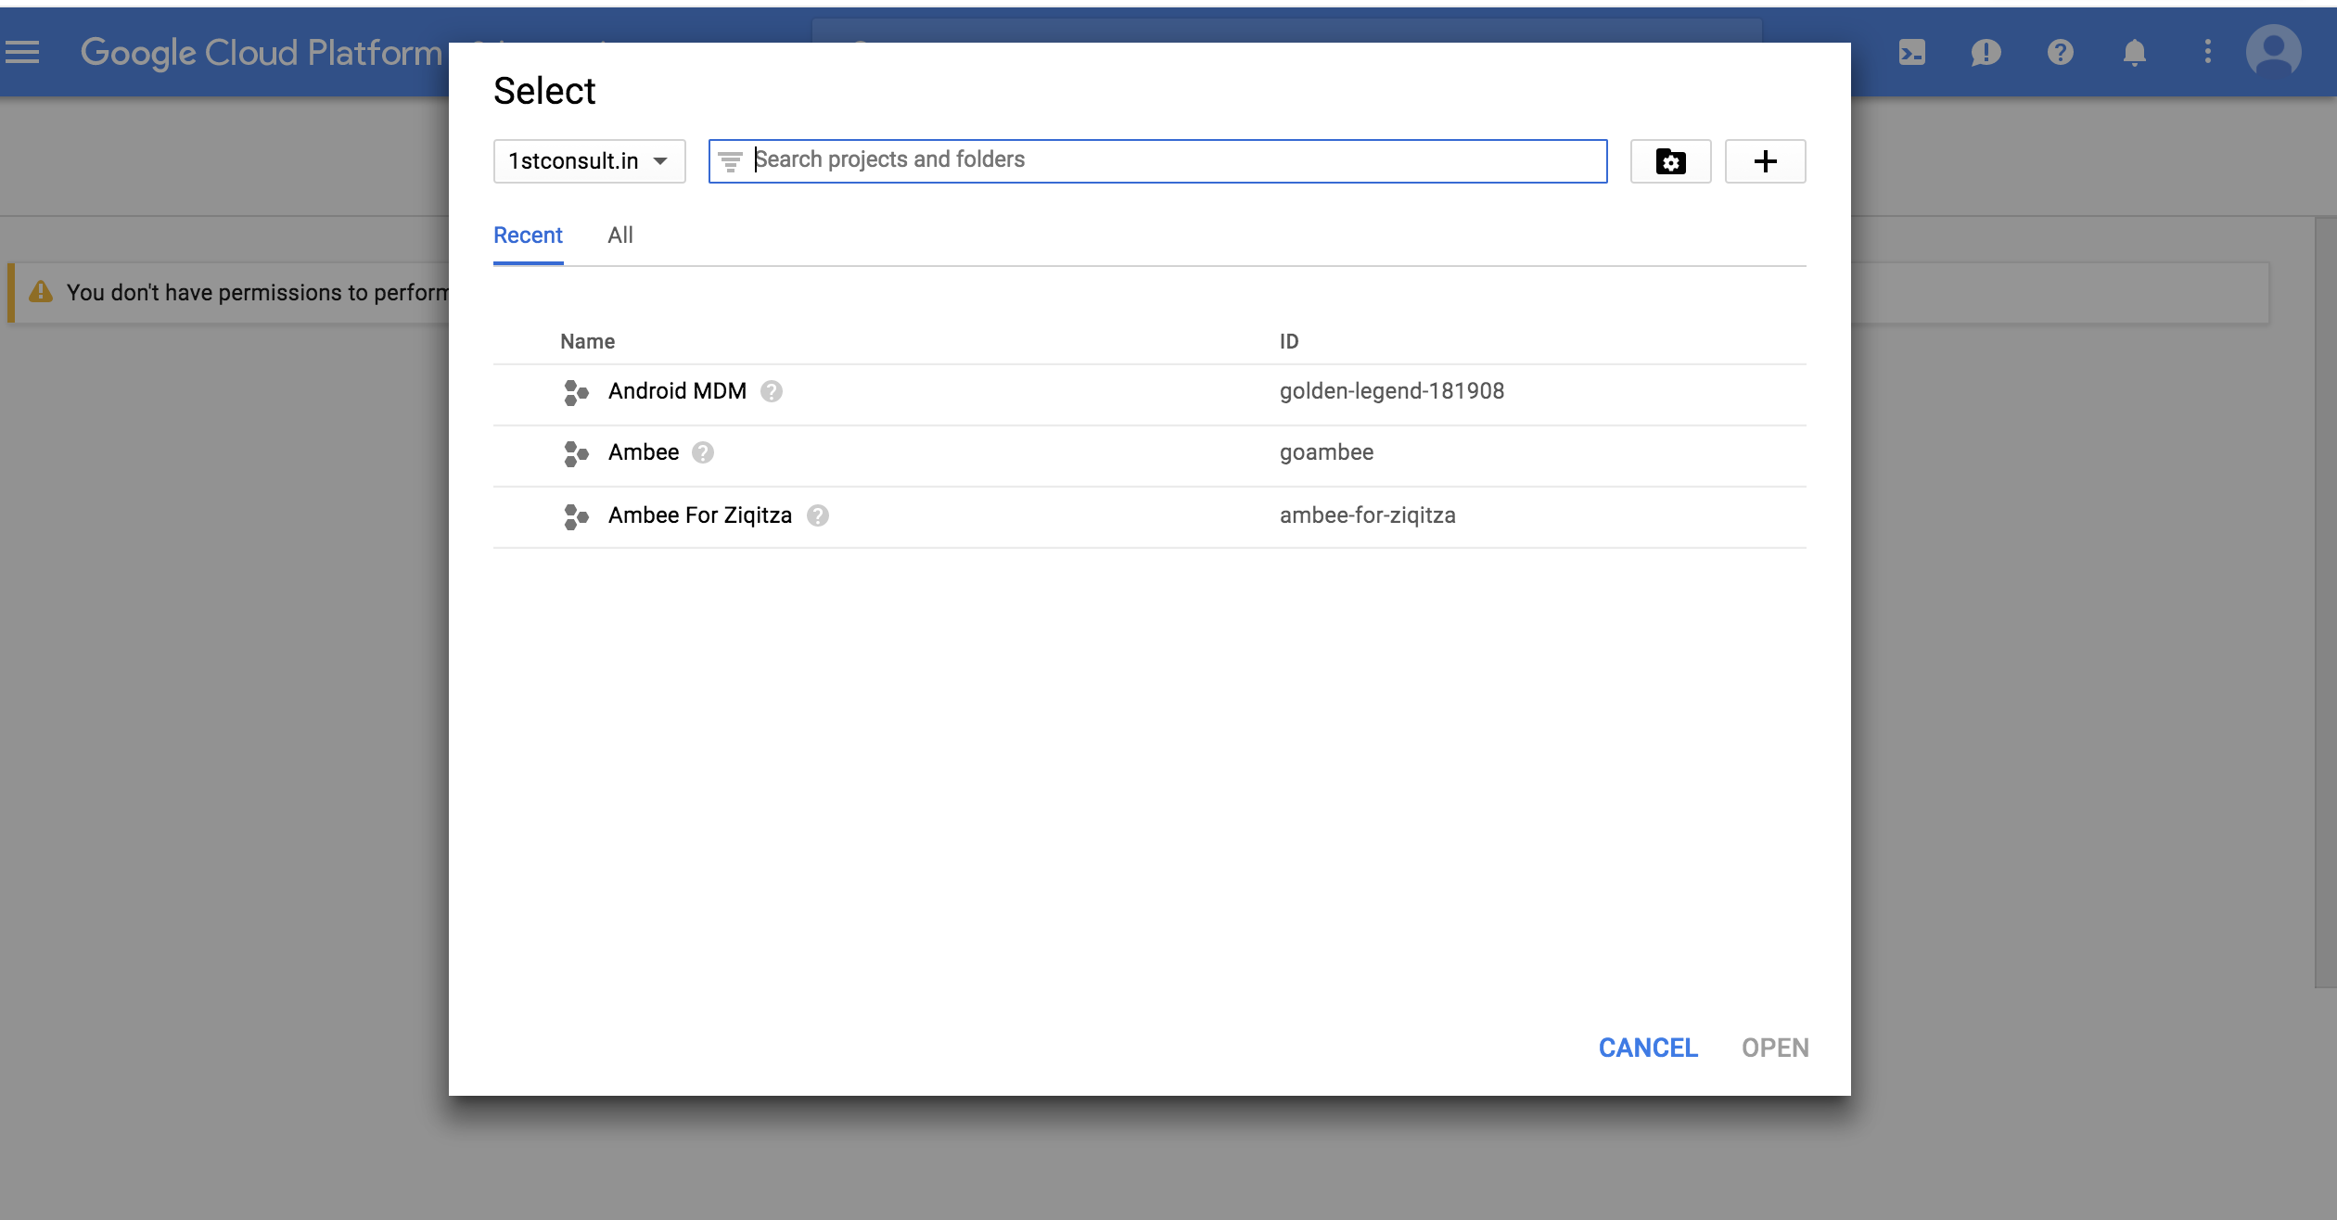Image resolution: width=2337 pixels, height=1220 pixels.
Task: Activate Cloud Shell terminal icon
Action: tap(1911, 52)
